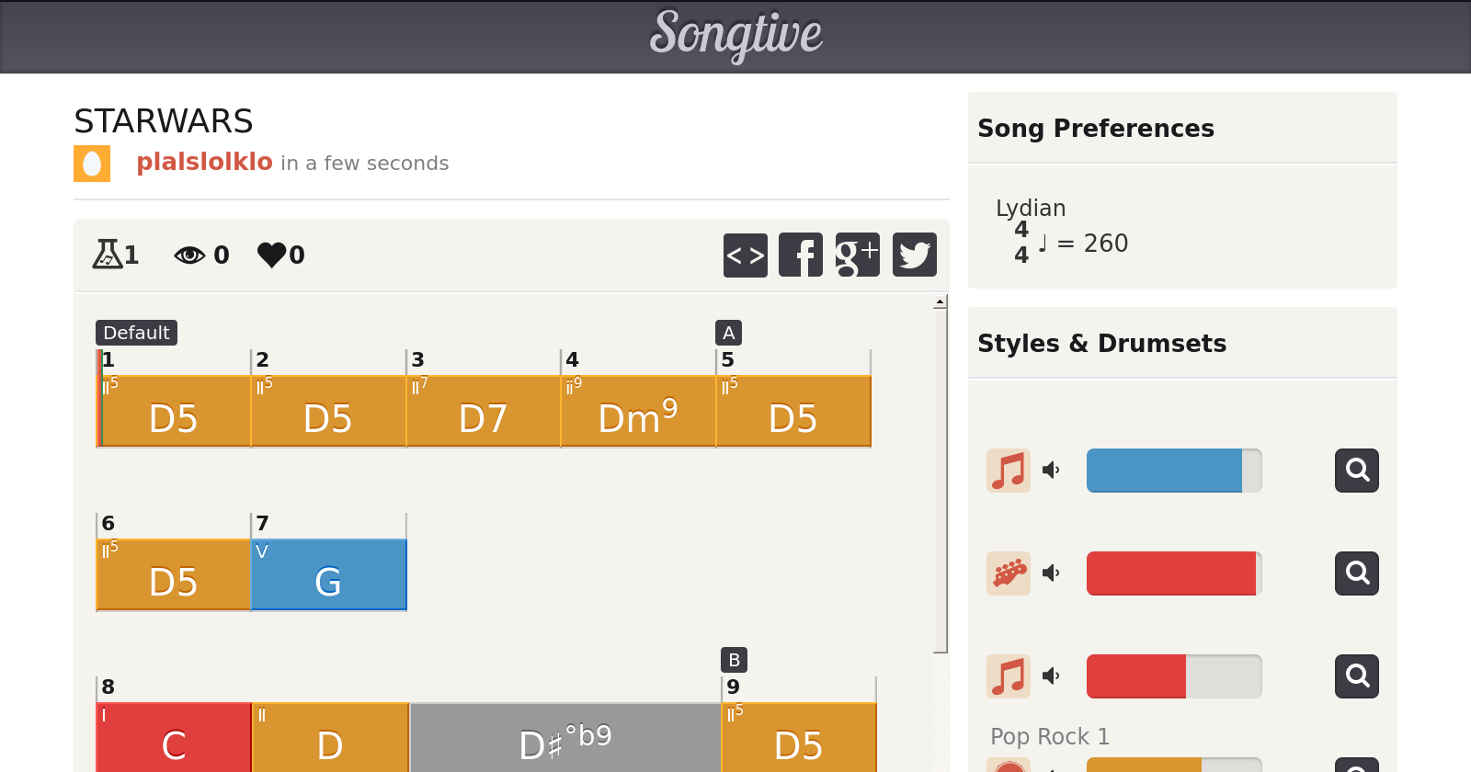Screen dimensions: 1471x772
Task: Mute the blue music note track
Action: [1051, 471]
